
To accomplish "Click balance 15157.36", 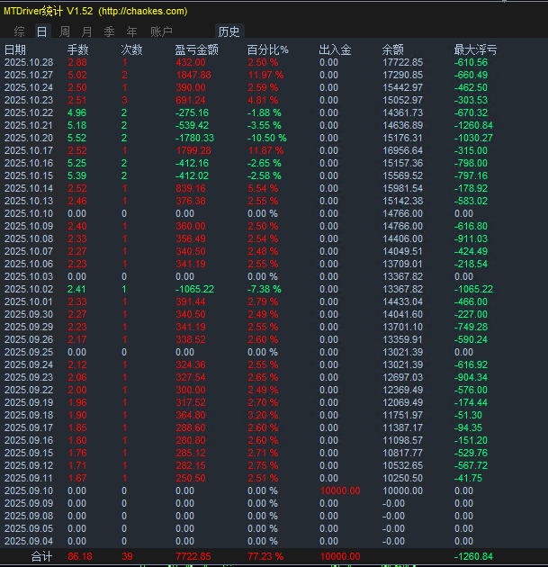I will (403, 163).
